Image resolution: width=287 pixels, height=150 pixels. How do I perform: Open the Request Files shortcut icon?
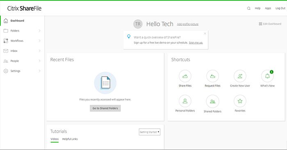[212, 76]
